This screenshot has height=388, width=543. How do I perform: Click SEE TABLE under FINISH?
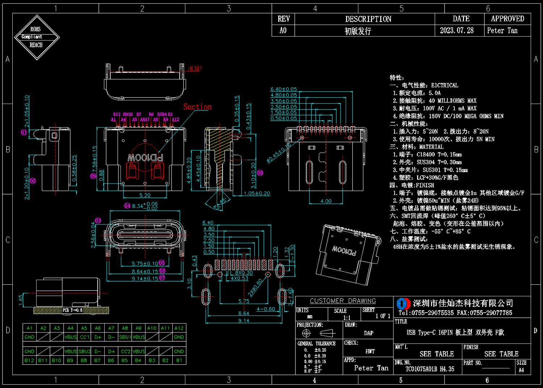pyautogui.click(x=501, y=354)
